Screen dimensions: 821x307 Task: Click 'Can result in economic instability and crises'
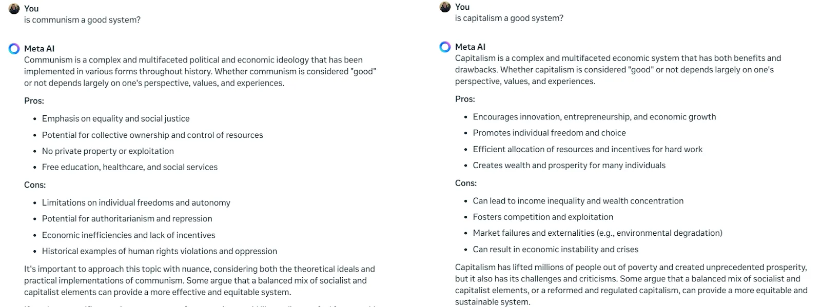556,250
